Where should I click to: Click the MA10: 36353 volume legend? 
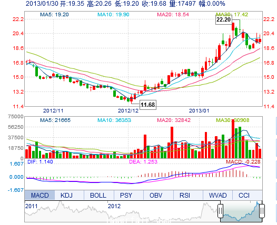coord(114,120)
